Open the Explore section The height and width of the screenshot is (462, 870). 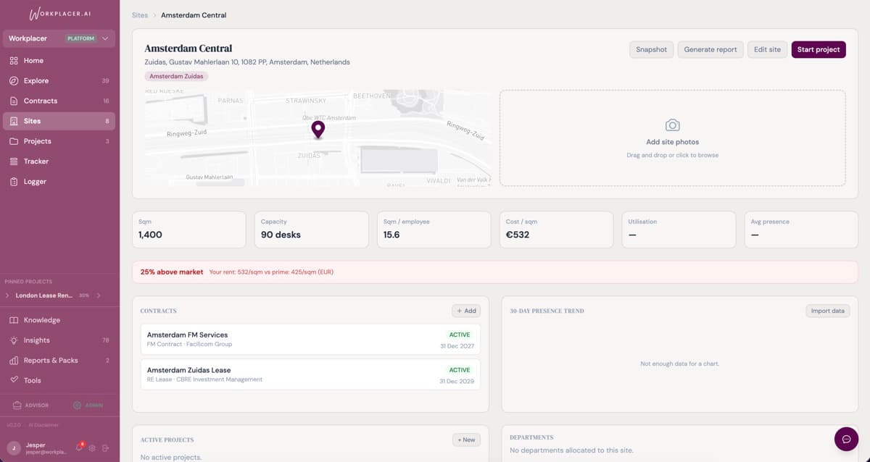[59, 81]
